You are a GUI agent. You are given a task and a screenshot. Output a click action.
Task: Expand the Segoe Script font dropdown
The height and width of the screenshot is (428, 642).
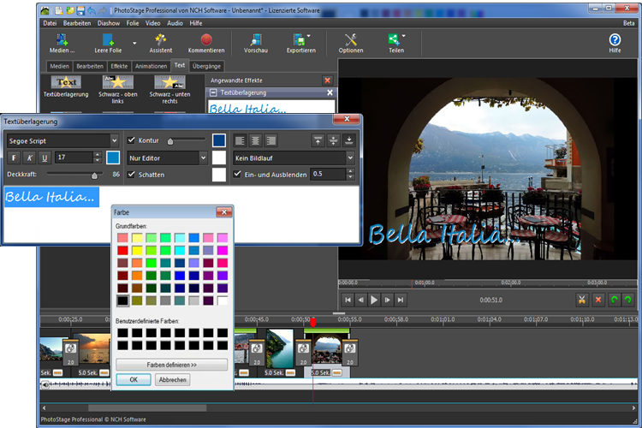pos(114,141)
